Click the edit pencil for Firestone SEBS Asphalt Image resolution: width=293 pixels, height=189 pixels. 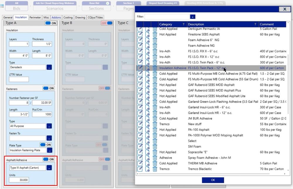point(140,35)
